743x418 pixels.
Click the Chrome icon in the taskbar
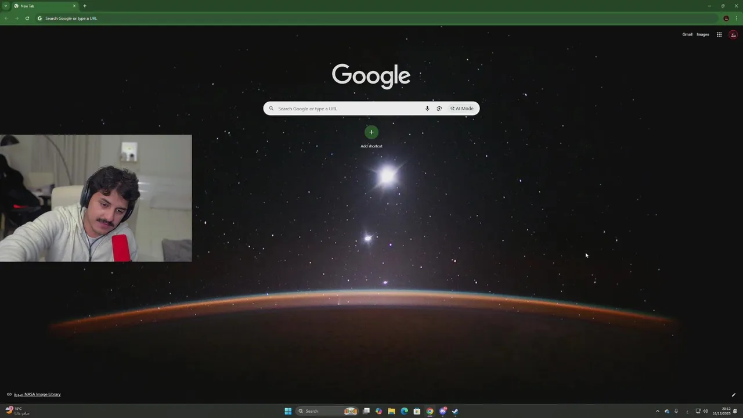tap(430, 411)
